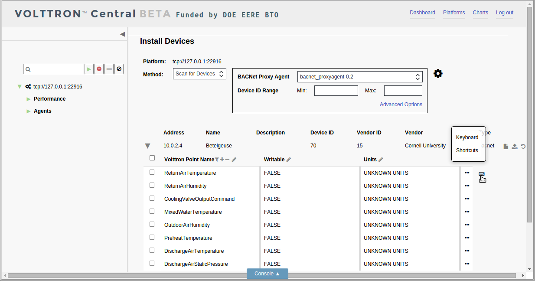Toggle the select-all checkbox in the points header
Image resolution: width=535 pixels, height=281 pixels.
pyautogui.click(x=152, y=158)
